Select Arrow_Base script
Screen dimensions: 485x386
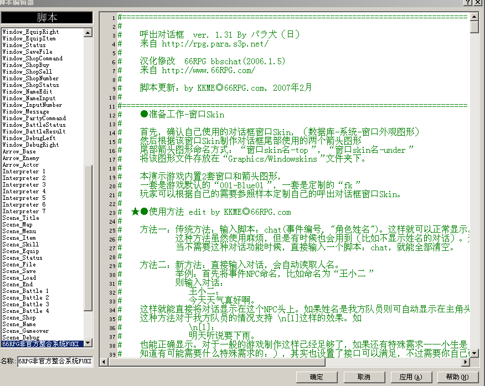19,151
